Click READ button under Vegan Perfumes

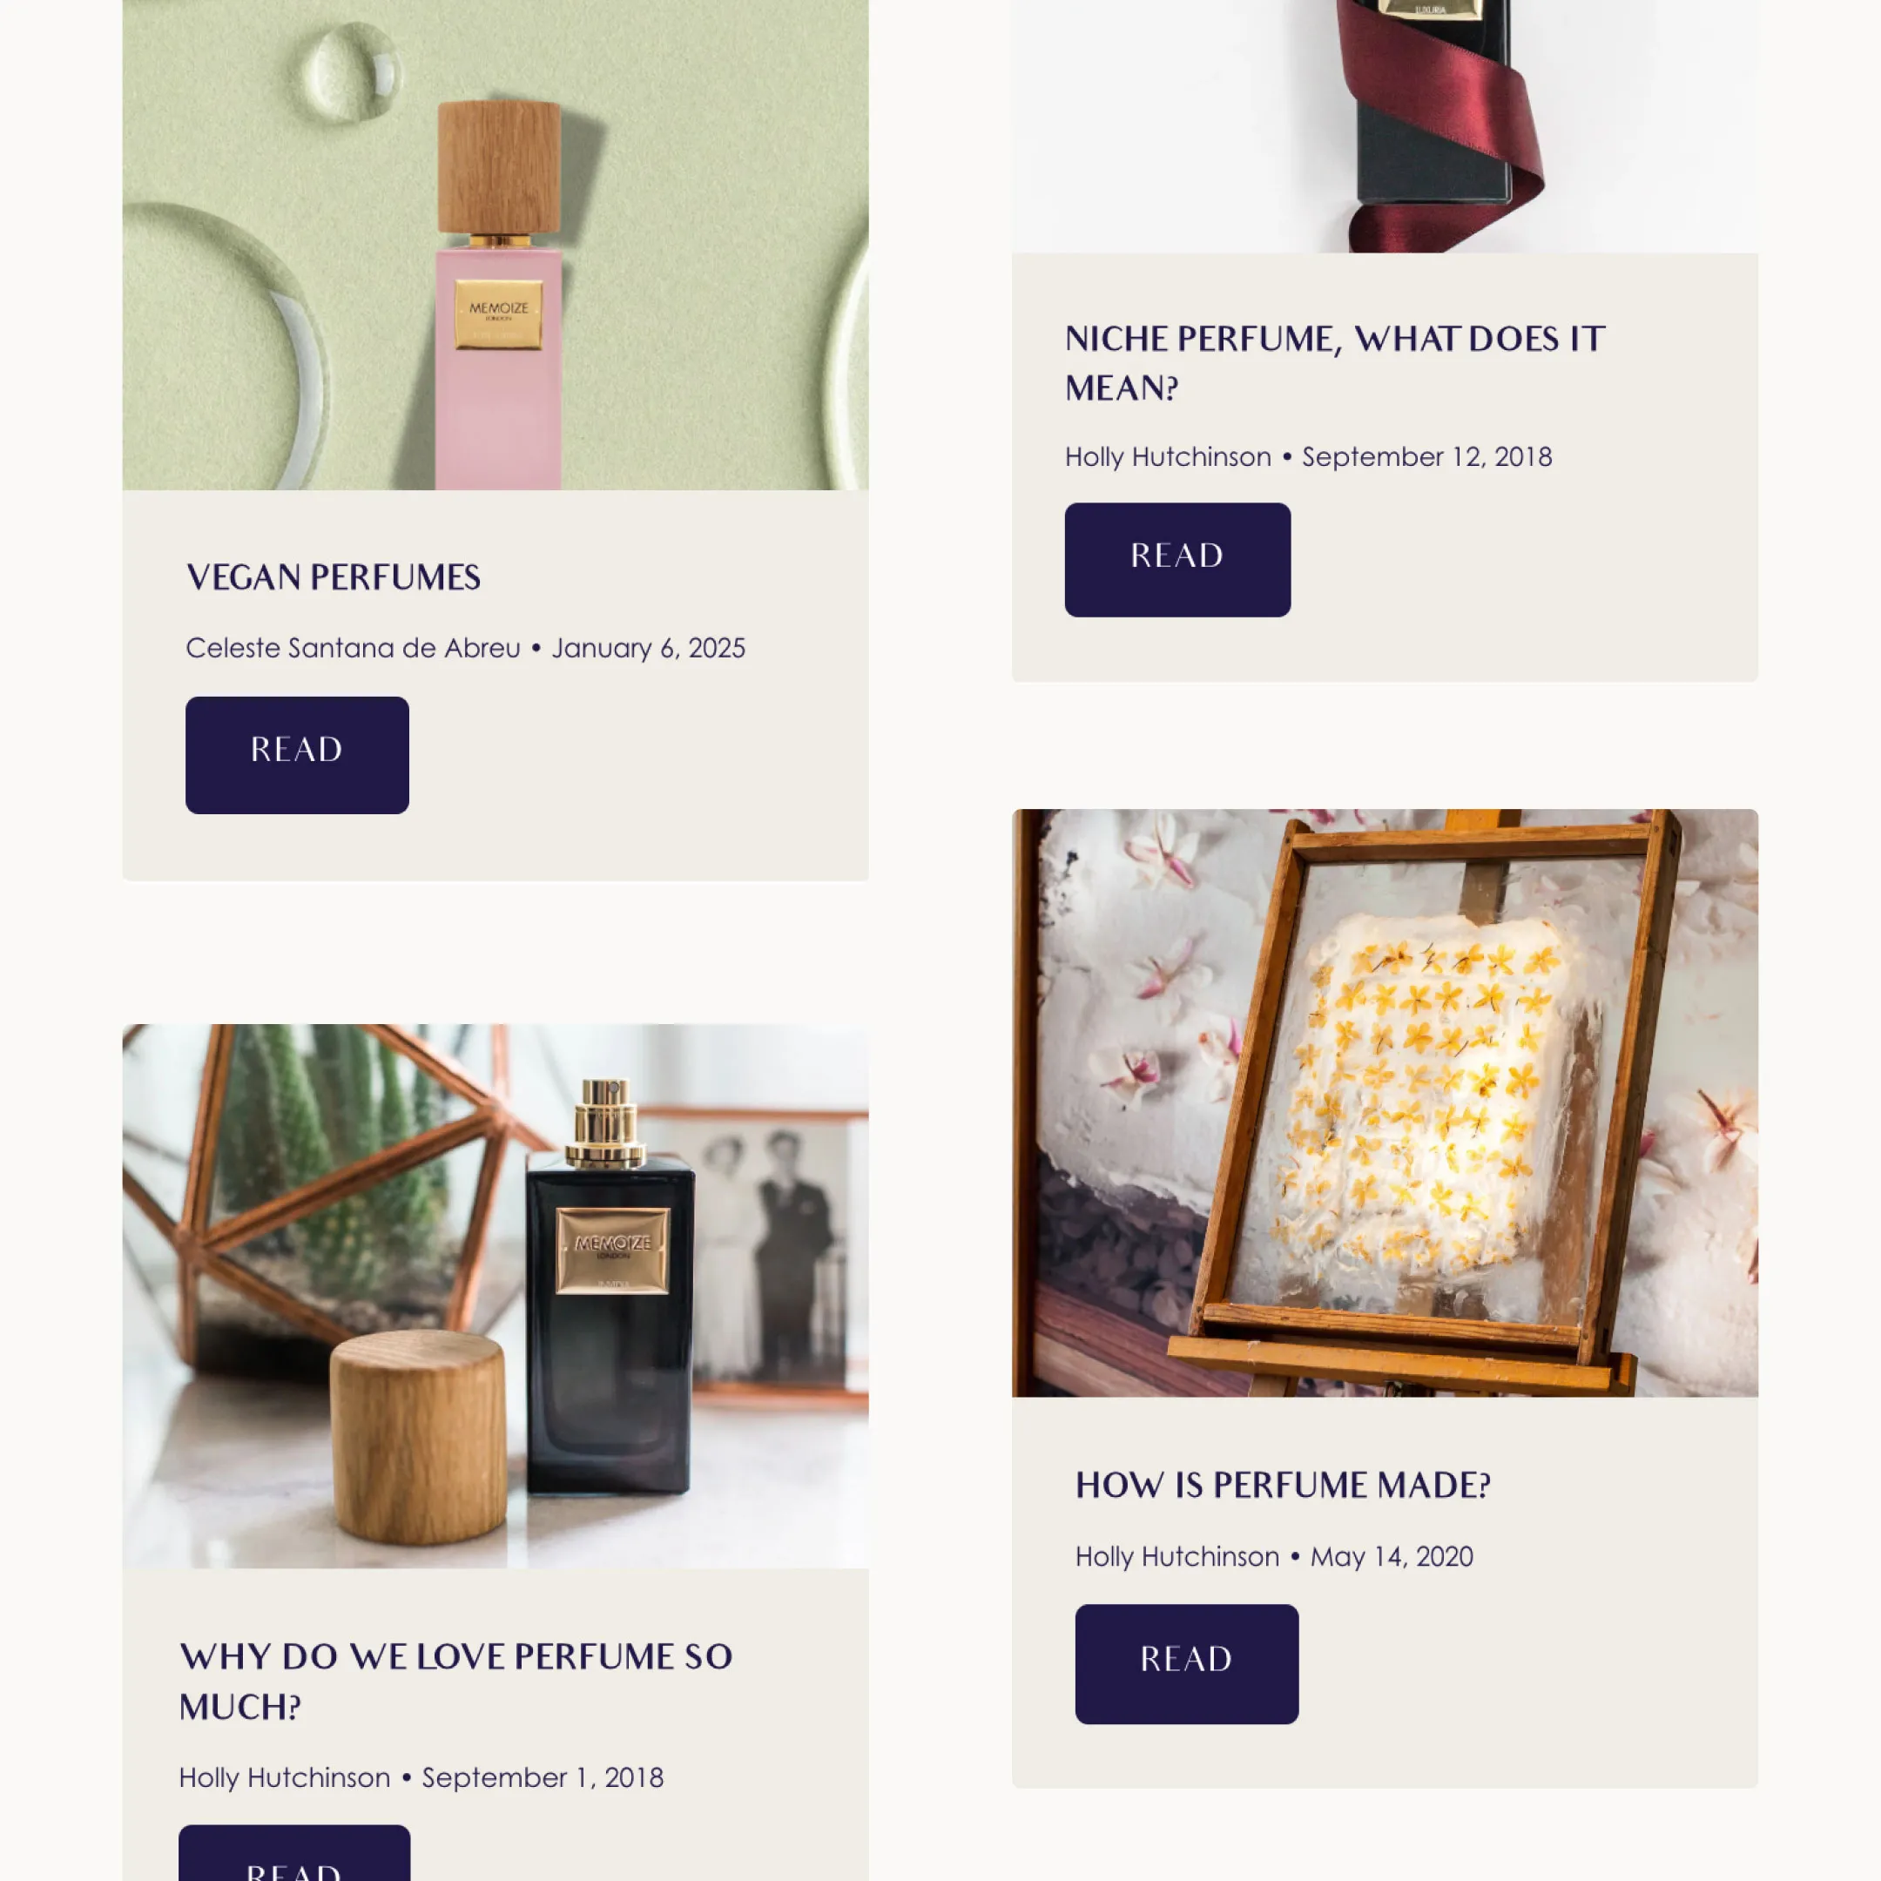click(297, 754)
